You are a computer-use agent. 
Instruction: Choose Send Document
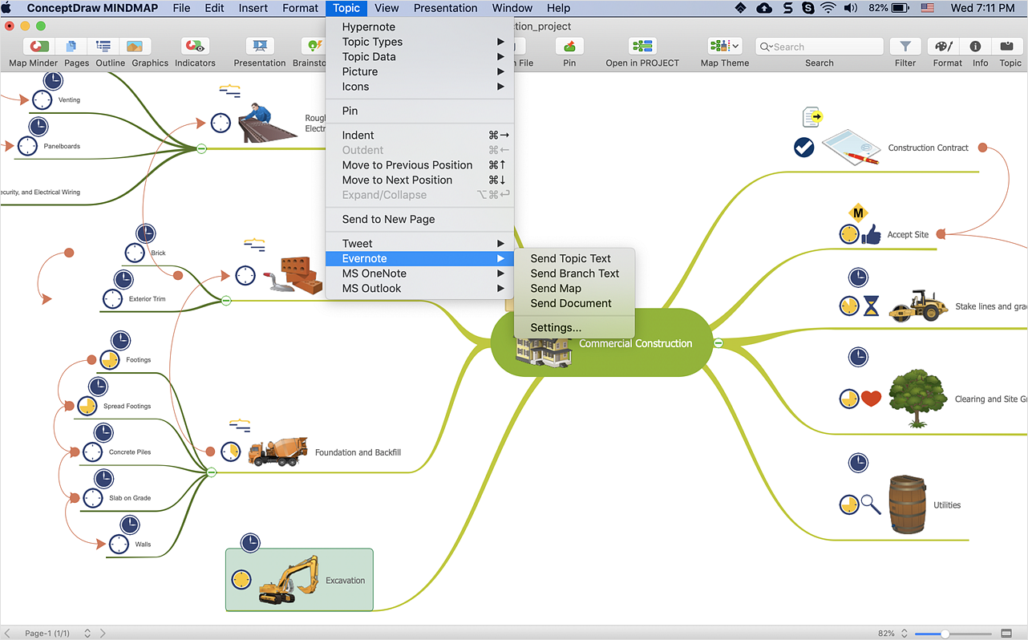[574, 304]
